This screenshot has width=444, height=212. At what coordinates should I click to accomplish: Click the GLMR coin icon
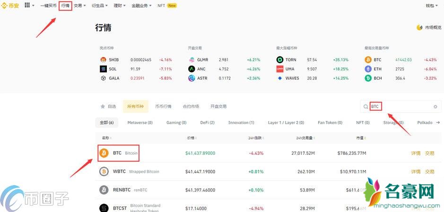click(192, 60)
